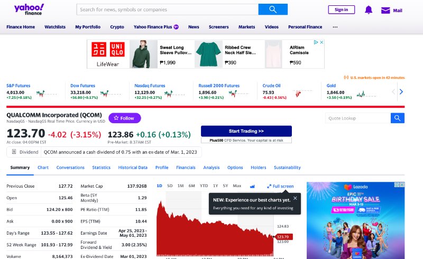The image size is (423, 259).
Task: Switch to the Chart tab
Action: click(43, 168)
